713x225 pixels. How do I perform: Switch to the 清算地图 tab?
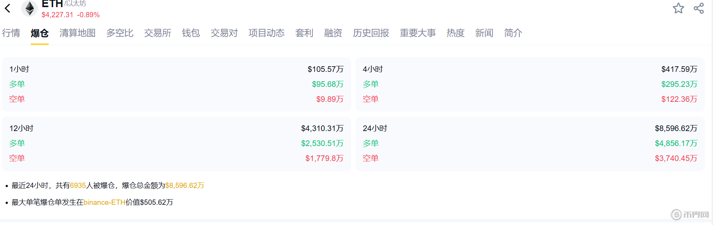point(77,33)
